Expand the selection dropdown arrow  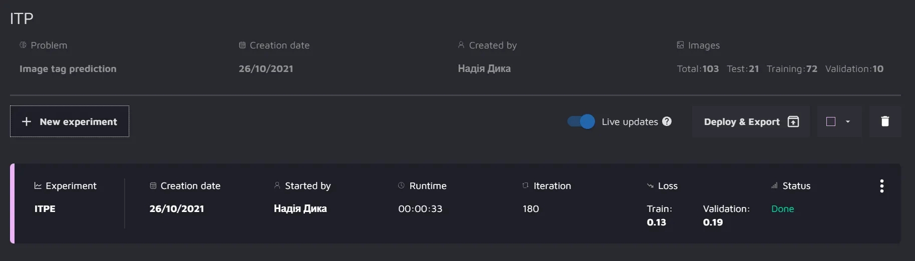tap(848, 121)
